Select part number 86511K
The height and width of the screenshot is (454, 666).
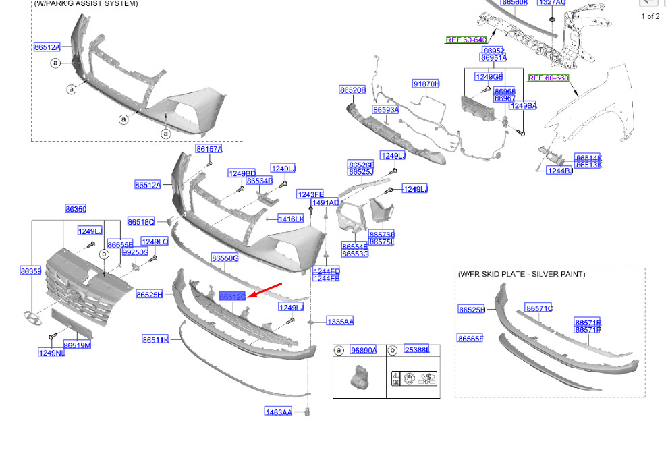pyautogui.click(x=155, y=339)
